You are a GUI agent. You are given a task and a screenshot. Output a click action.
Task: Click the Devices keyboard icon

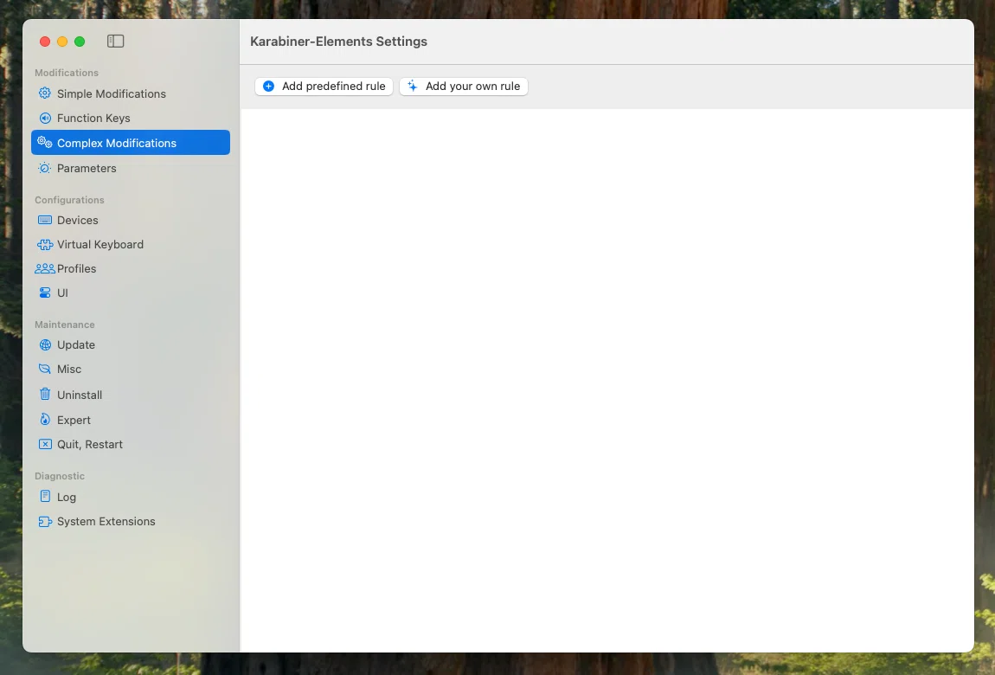click(44, 220)
